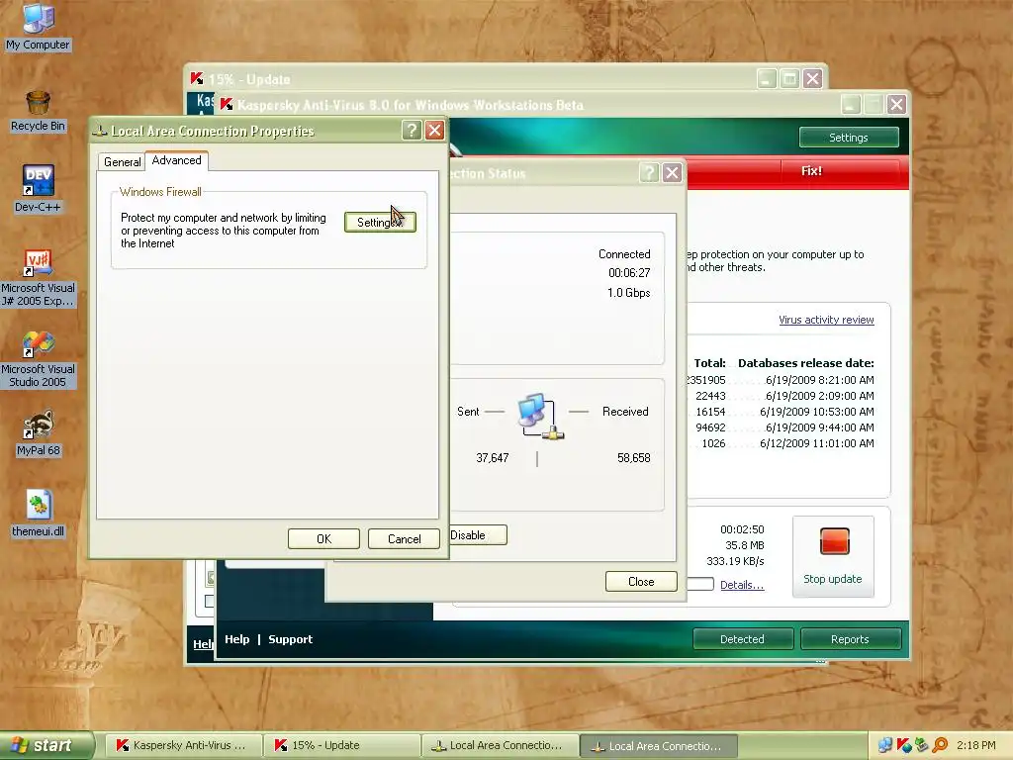This screenshot has height=760, width=1013.
Task: Click the red Stop update icon
Action: click(834, 541)
